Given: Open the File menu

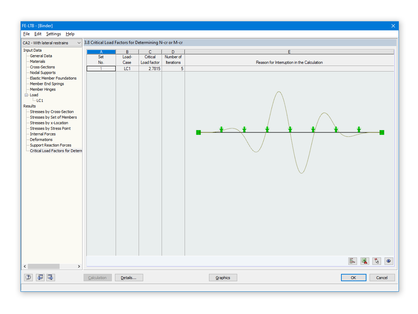Looking at the screenshot, I should tap(26, 34).
